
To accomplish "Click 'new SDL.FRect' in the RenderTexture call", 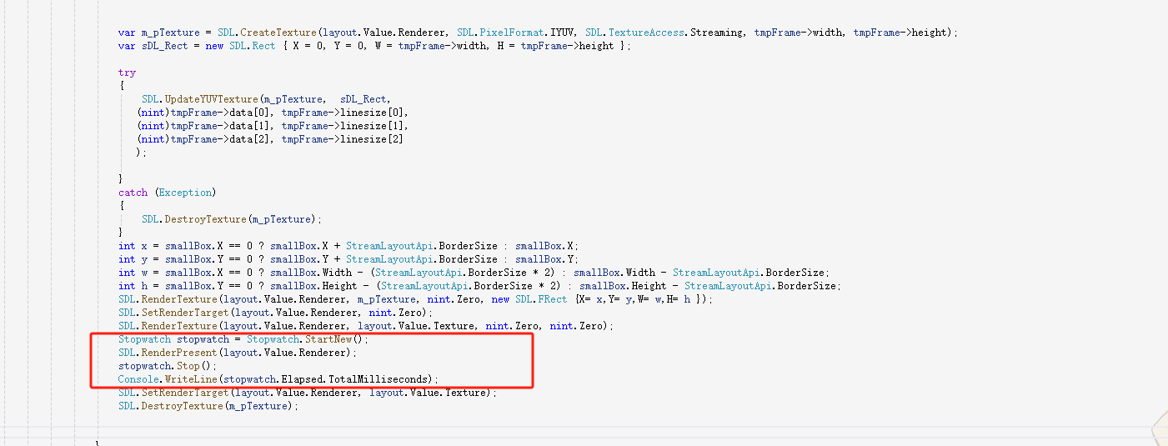I will point(529,299).
